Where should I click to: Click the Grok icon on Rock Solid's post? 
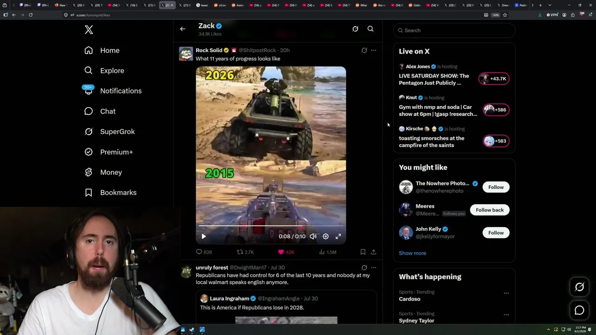364,50
